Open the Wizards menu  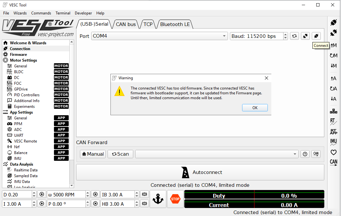tap(20, 13)
